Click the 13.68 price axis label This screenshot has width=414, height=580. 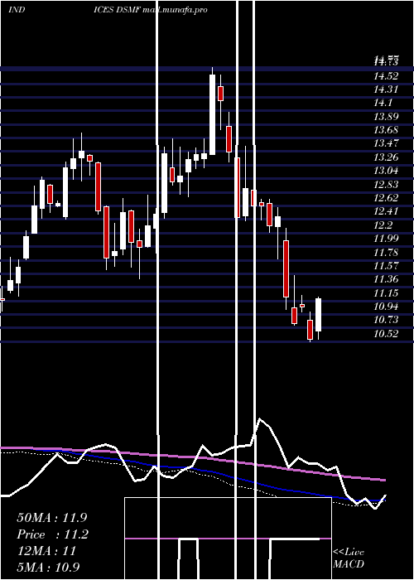click(387, 130)
